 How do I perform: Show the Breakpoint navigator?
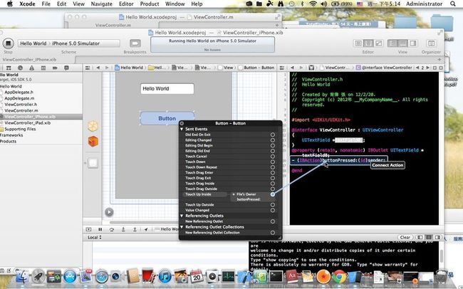click(x=55, y=68)
